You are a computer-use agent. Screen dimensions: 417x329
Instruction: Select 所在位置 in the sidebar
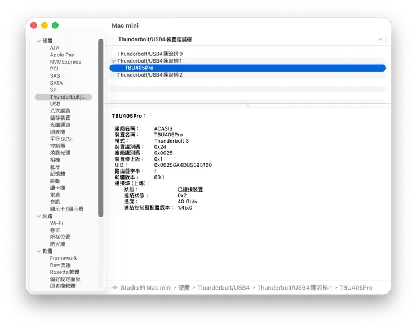60,237
